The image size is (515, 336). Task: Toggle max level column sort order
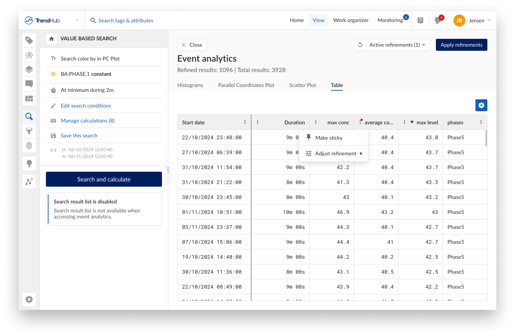tap(412, 122)
